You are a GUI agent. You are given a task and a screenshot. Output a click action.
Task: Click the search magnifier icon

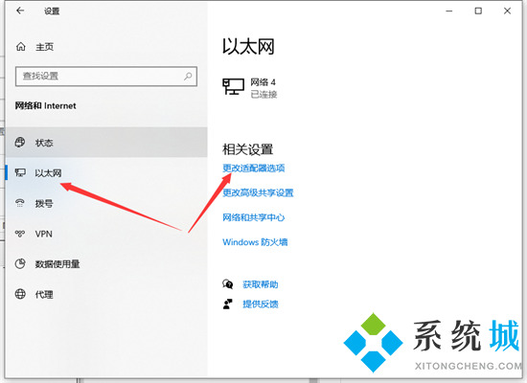[x=188, y=77]
